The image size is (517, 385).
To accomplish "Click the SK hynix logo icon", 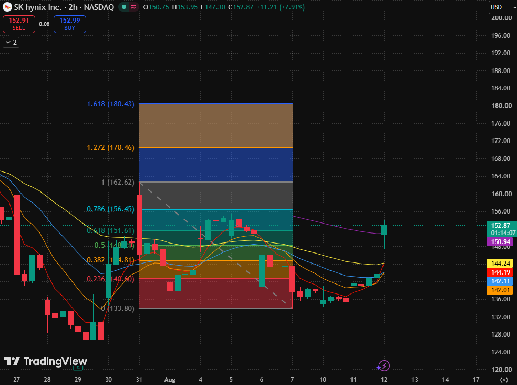I will [7, 7].
